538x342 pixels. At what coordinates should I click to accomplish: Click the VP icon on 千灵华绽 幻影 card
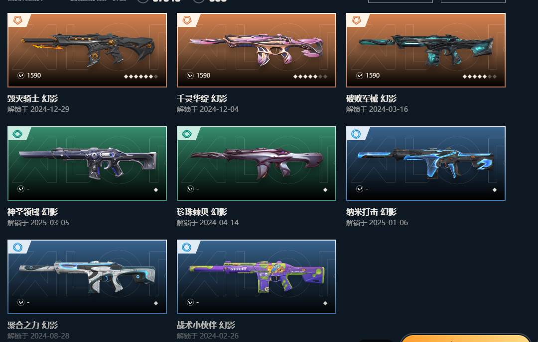point(190,76)
